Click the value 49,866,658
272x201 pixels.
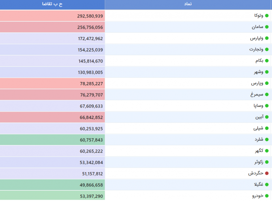coord(91,185)
